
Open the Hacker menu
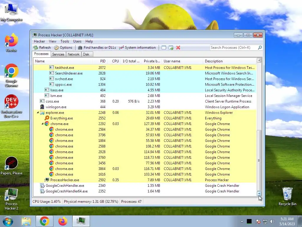coord(39,41)
